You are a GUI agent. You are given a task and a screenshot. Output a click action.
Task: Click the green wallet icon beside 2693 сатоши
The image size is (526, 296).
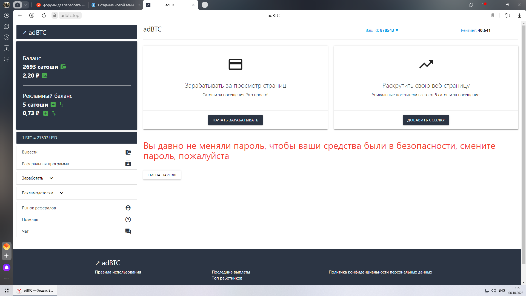click(x=63, y=67)
